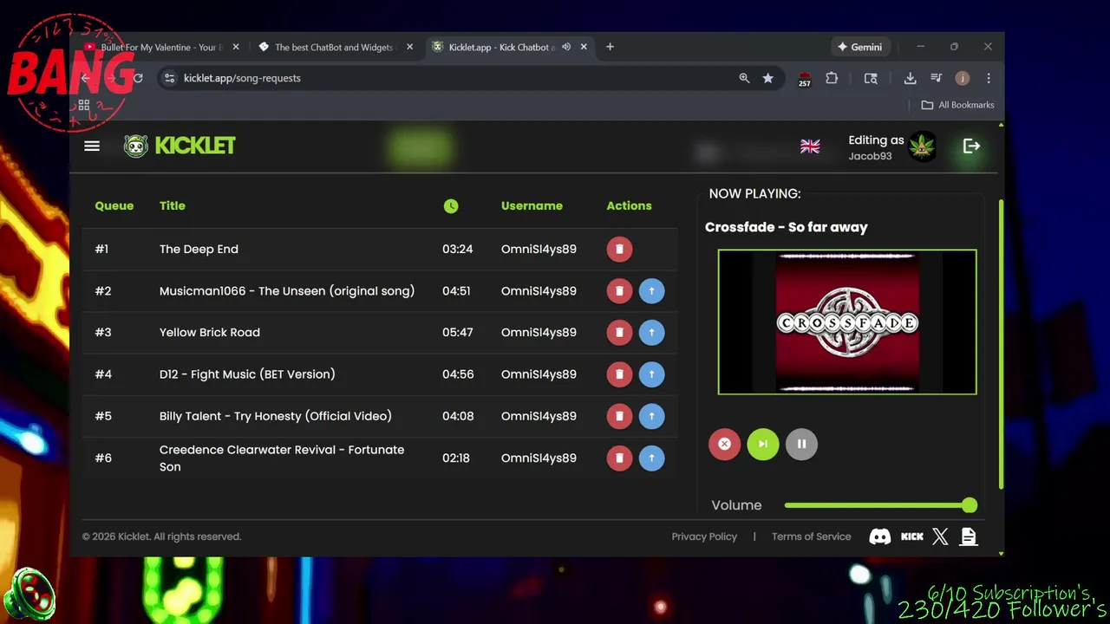
Task: Open the page zoom icon
Action: (744, 78)
